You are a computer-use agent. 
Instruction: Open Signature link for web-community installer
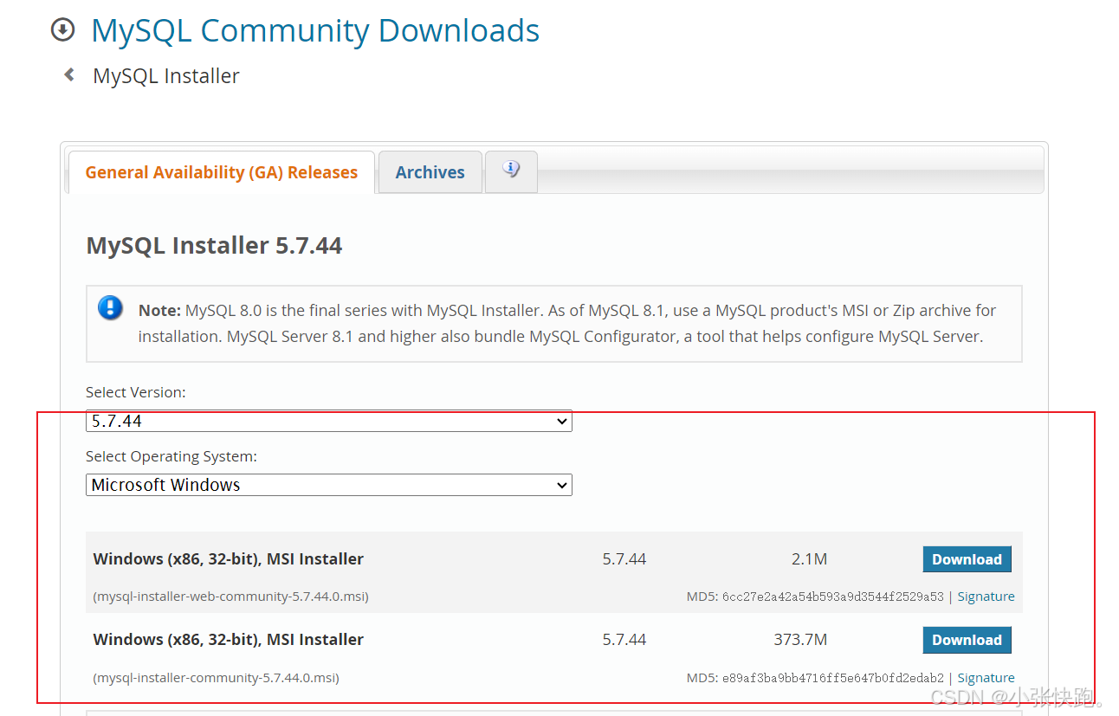click(986, 597)
